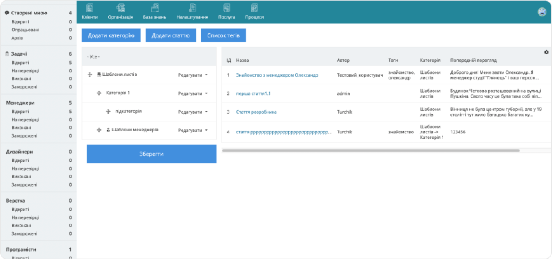This screenshot has height=259, width=552.
Task: Open Редагувати dropdown for Категорія 1
Action: pos(193,93)
